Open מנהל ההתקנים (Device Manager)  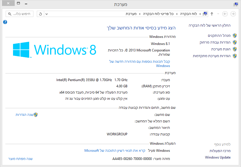pyautogui.click(x=219, y=36)
